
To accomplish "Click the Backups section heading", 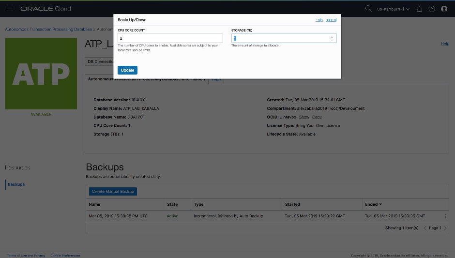I will point(105,167).
